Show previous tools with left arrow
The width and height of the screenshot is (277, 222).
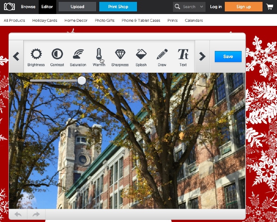point(16,57)
